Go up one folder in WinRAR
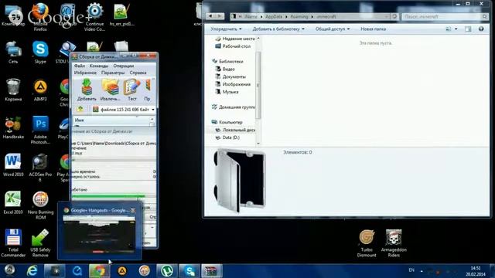495x278 pixels. 80,109
